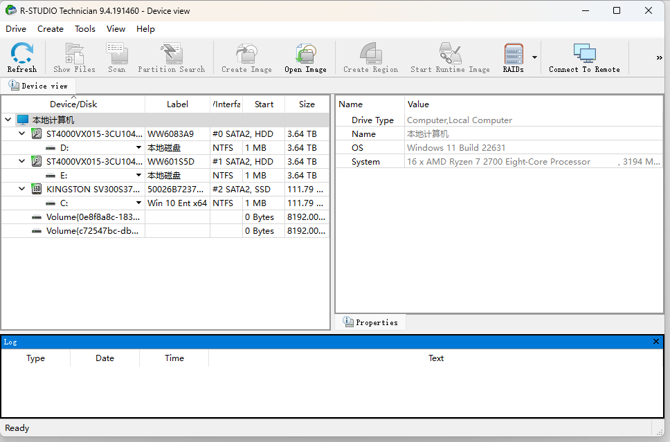Close the Log panel
This screenshot has width=670, height=442.
656,341
